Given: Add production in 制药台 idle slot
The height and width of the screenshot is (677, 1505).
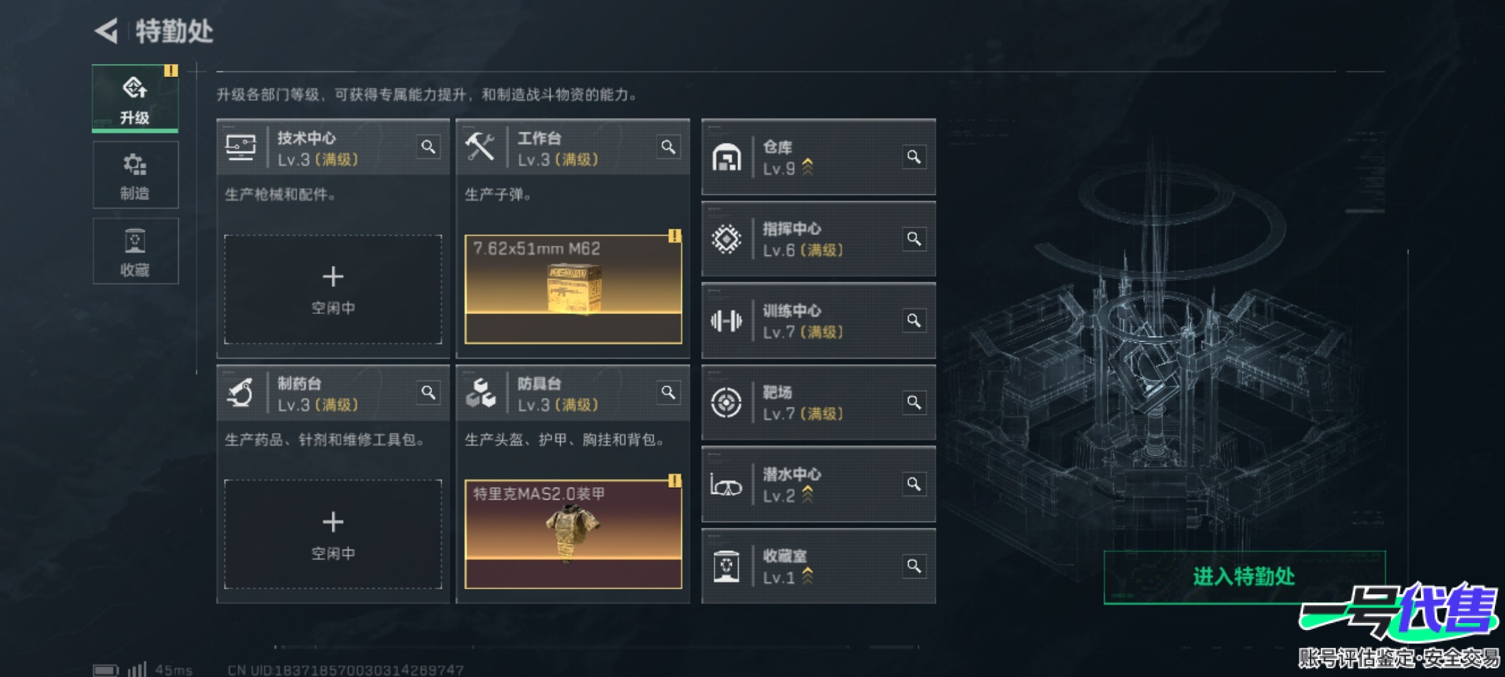Looking at the screenshot, I should (x=333, y=535).
